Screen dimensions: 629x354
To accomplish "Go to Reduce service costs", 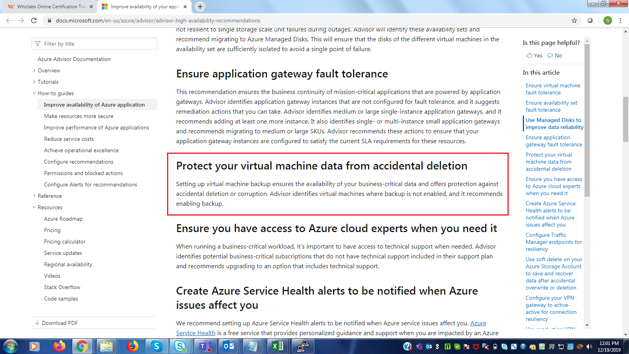I will [69, 139].
